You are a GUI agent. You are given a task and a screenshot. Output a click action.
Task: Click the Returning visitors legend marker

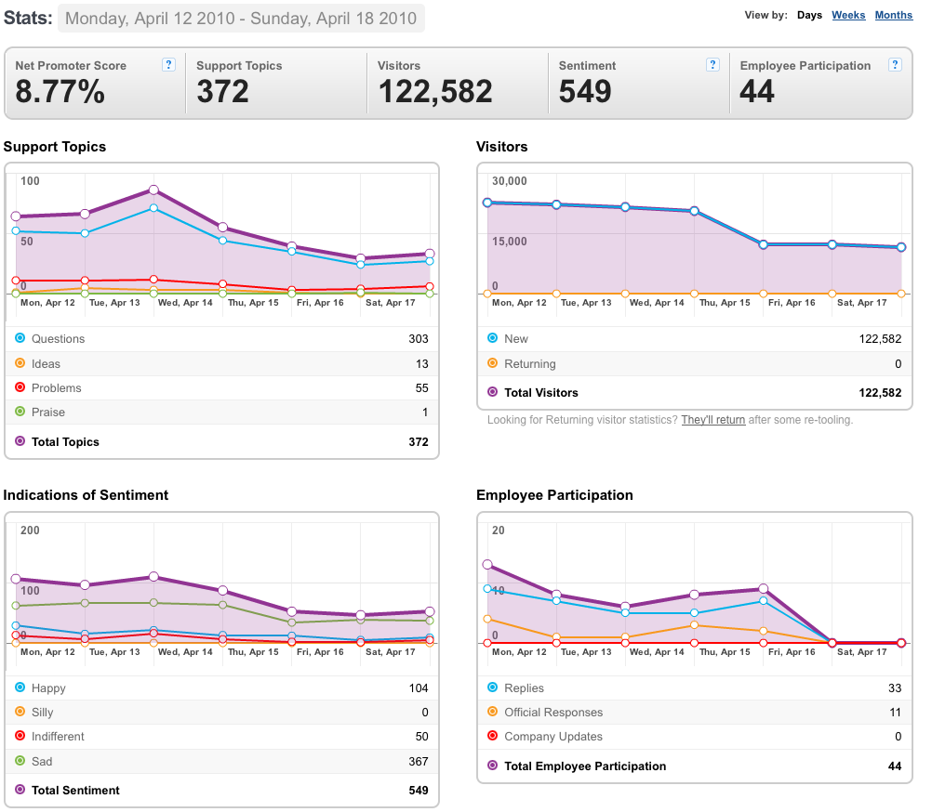coord(492,362)
